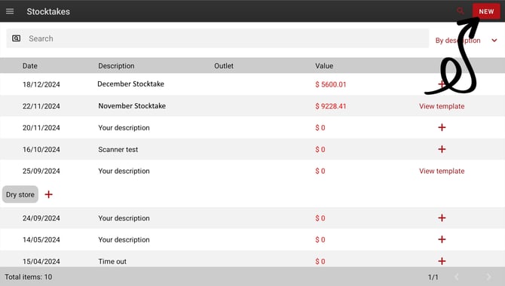
Task: Click plus icon on 14/05/2024 row
Action: tap(442, 239)
